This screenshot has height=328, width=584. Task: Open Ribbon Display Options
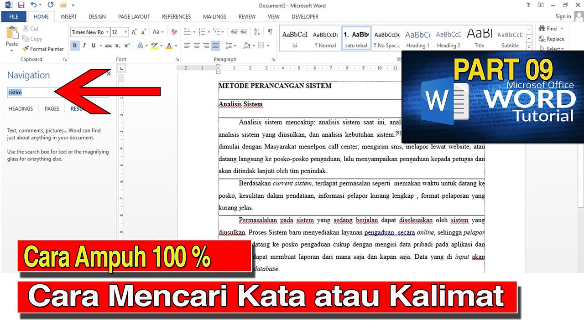tap(541, 5)
